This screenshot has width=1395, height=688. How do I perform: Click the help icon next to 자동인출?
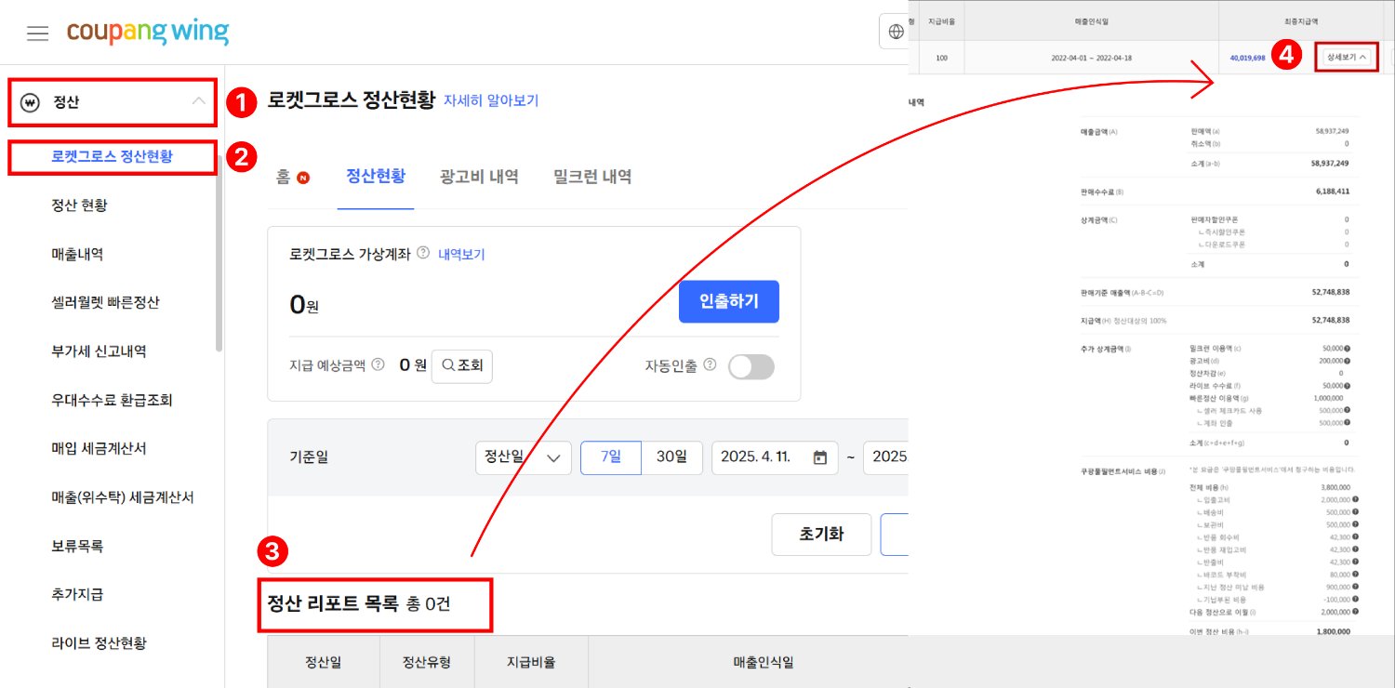pyautogui.click(x=710, y=364)
